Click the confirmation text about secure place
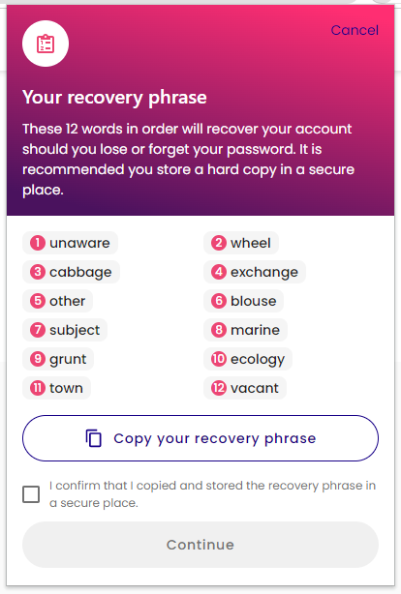Screen dimensions: 401x594 click(212, 494)
